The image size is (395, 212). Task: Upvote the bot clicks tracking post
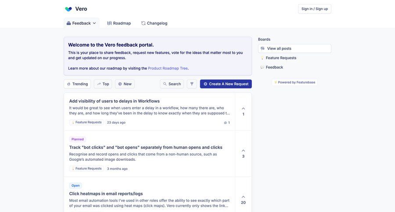coord(243,151)
